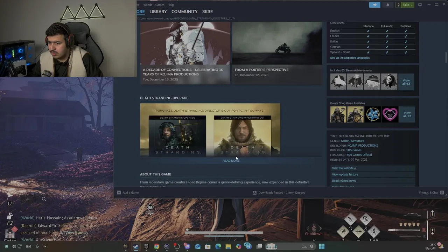Screen dimensions: 448x252
Task: Click the first white handprint achievement icon
Action: click(x=338, y=82)
